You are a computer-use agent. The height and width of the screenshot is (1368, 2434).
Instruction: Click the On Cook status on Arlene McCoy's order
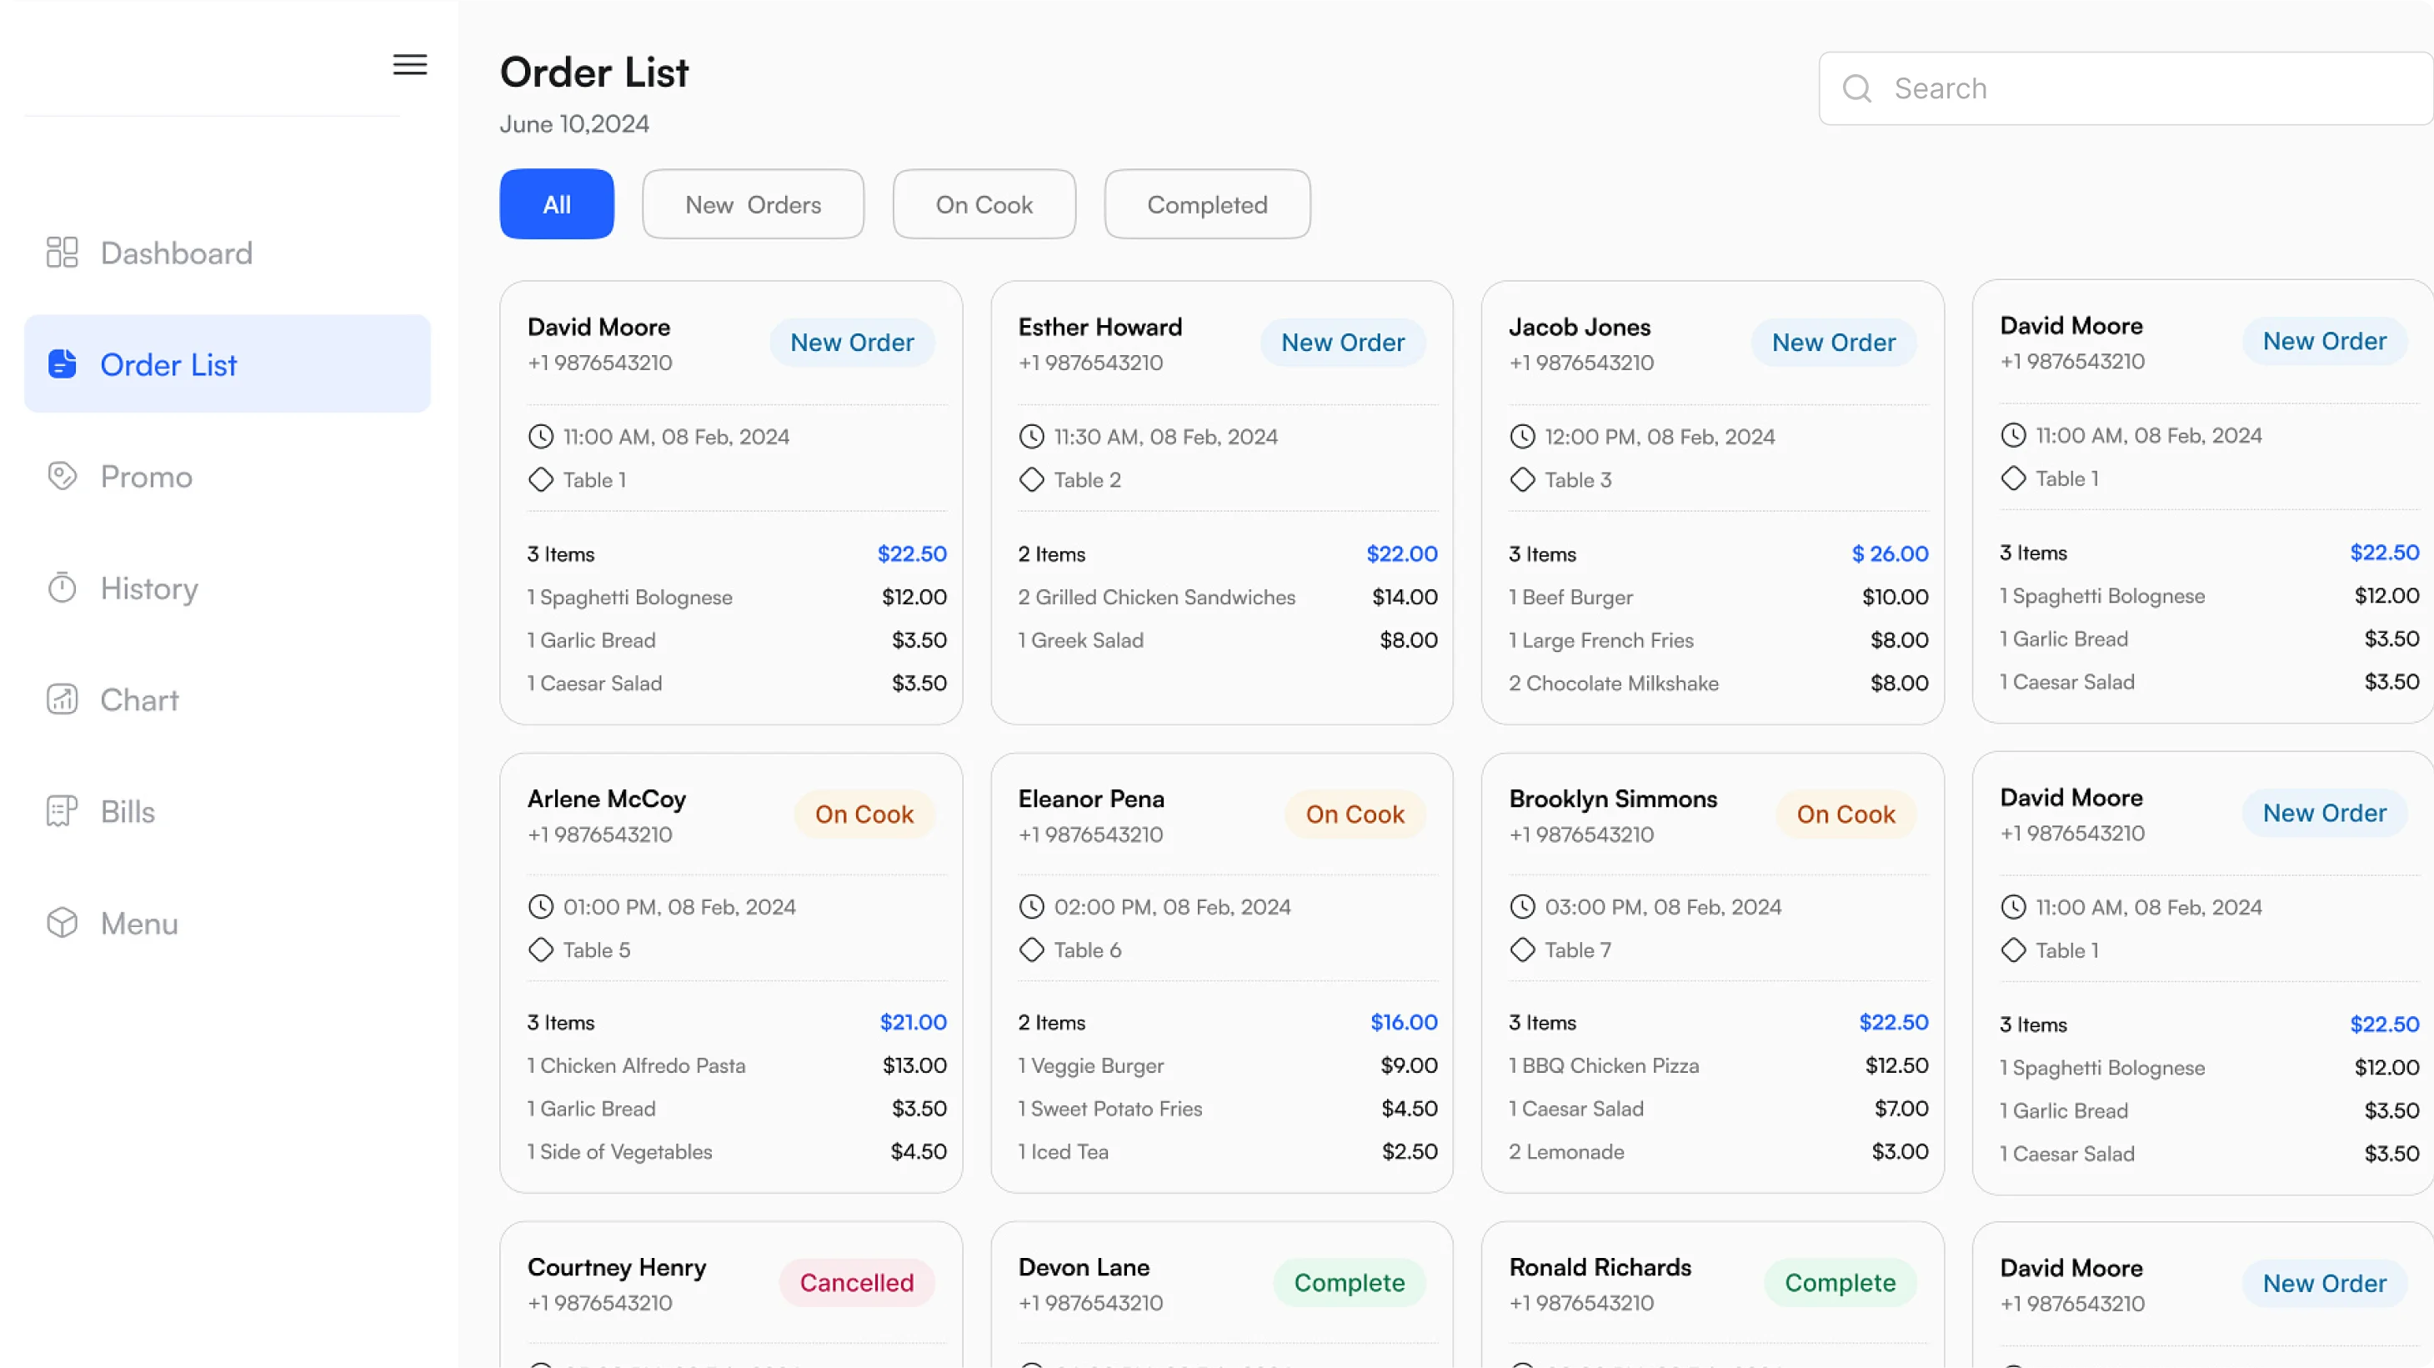(864, 814)
